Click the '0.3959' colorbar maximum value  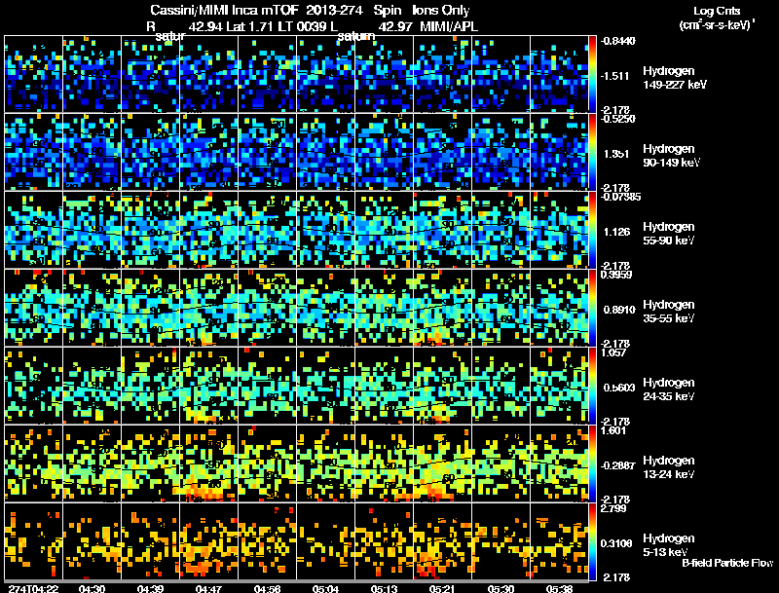coord(616,275)
